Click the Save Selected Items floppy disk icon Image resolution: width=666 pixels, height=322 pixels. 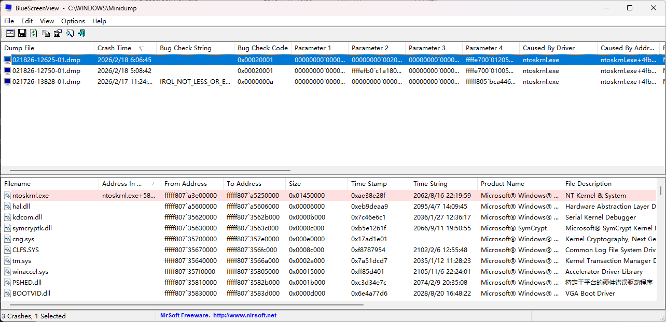tap(22, 33)
